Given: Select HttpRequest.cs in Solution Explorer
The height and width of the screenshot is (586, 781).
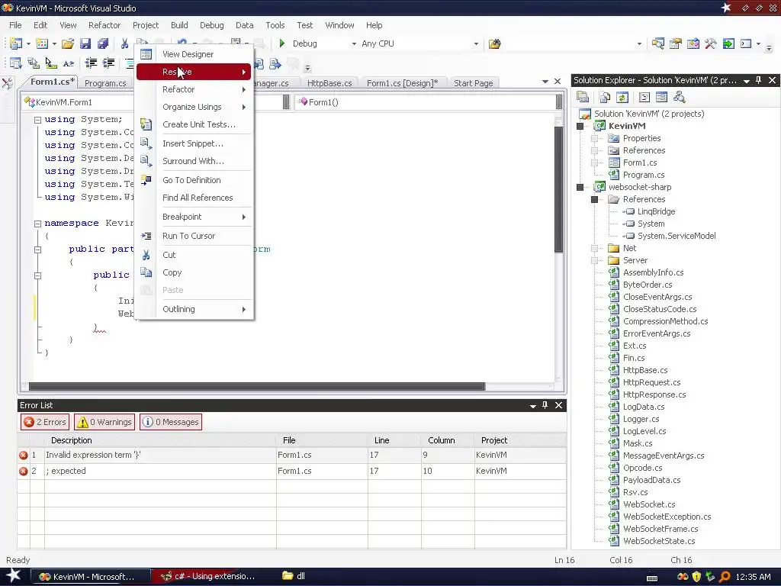Looking at the screenshot, I should pos(651,383).
